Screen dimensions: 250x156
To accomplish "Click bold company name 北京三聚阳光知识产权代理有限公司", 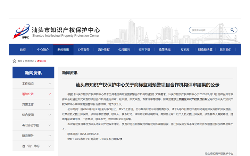I will coord(192,99).
